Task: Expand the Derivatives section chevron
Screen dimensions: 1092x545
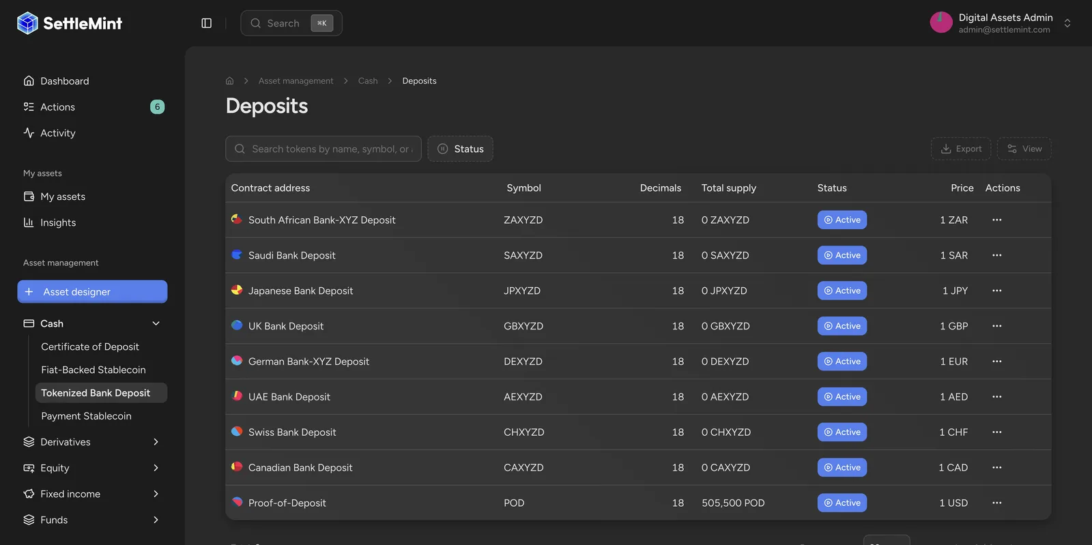Action: (156, 442)
